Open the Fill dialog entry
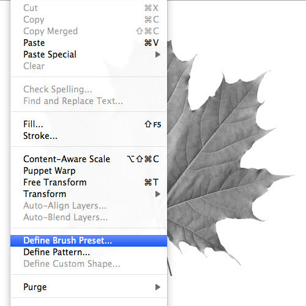This screenshot has height=306, width=306. [x=89, y=124]
